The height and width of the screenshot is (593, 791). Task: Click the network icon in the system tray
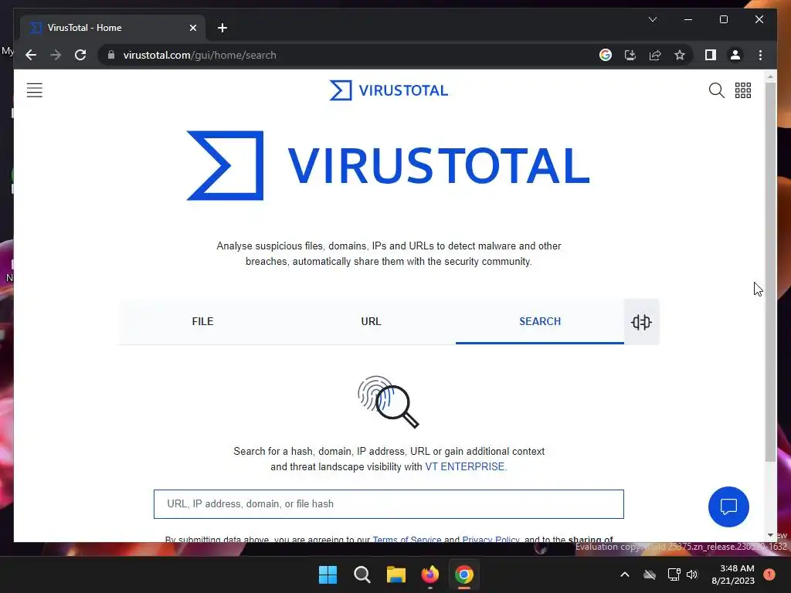click(674, 574)
